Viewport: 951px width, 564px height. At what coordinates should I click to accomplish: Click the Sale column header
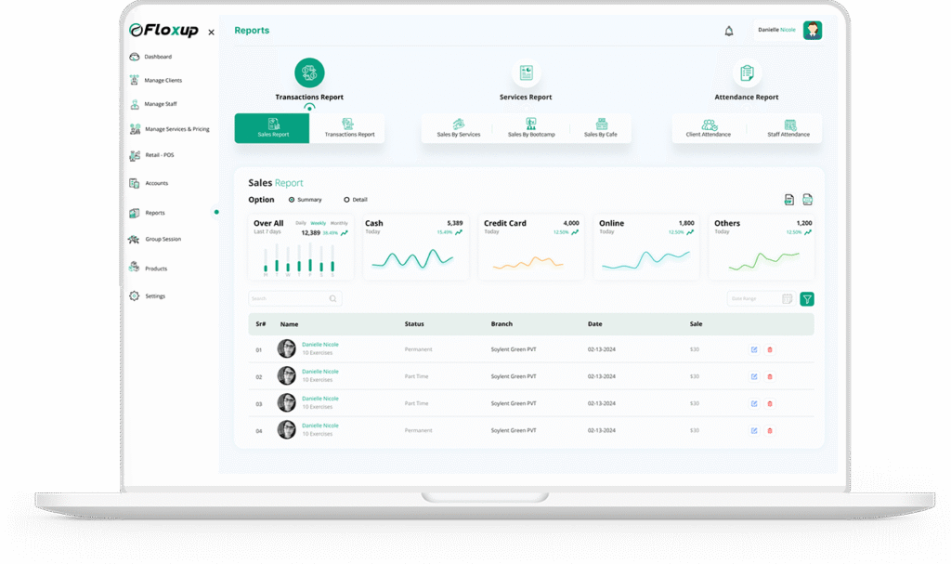696,324
